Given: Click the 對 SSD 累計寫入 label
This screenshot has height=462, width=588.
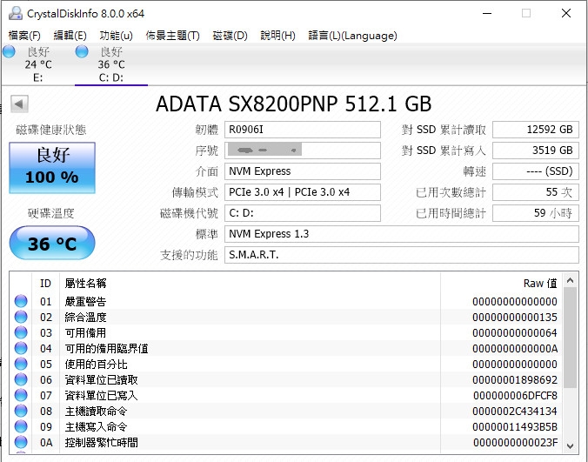Looking at the screenshot, I should coord(444,151).
